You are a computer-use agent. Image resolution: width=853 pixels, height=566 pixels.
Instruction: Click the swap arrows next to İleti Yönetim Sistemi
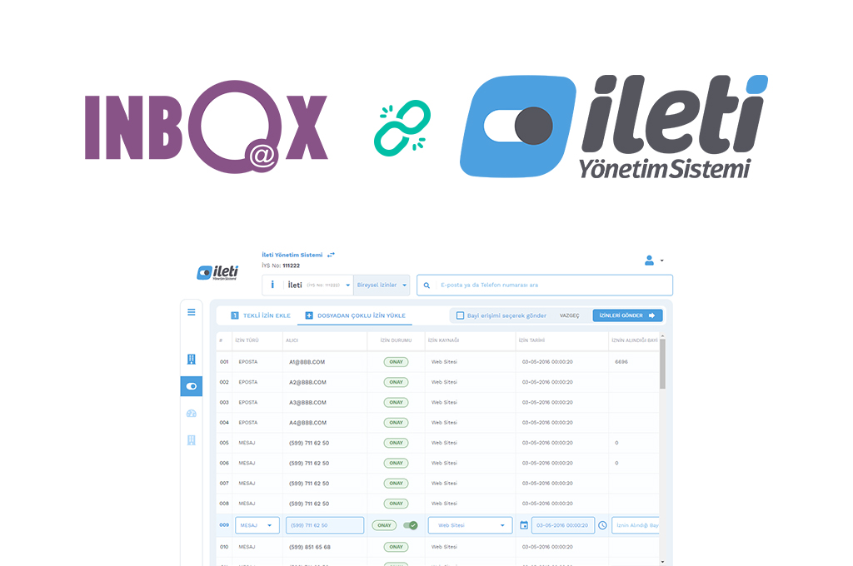tap(331, 255)
